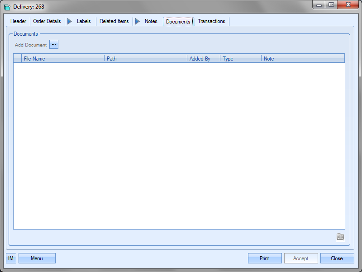The width and height of the screenshot is (362, 272).
Task: Switch to the Related Items tab
Action: tap(114, 21)
